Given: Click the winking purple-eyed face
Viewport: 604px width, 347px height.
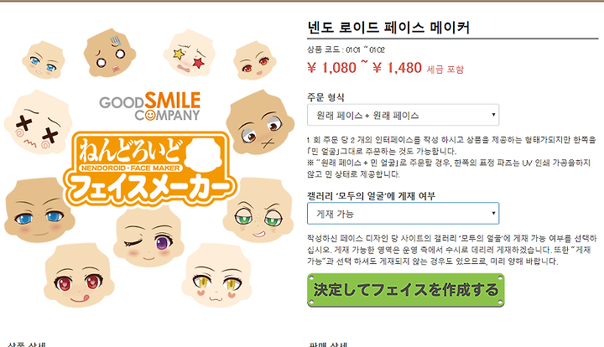Looking at the screenshot, I should point(148,237).
